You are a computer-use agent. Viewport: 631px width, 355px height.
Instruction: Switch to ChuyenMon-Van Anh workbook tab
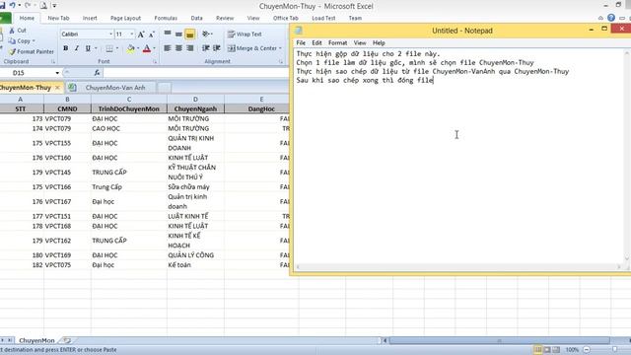(115, 88)
